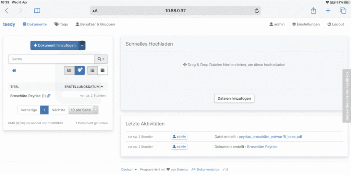Switch to list view icon
Viewport: 351px width, 175px height.
pos(93,70)
